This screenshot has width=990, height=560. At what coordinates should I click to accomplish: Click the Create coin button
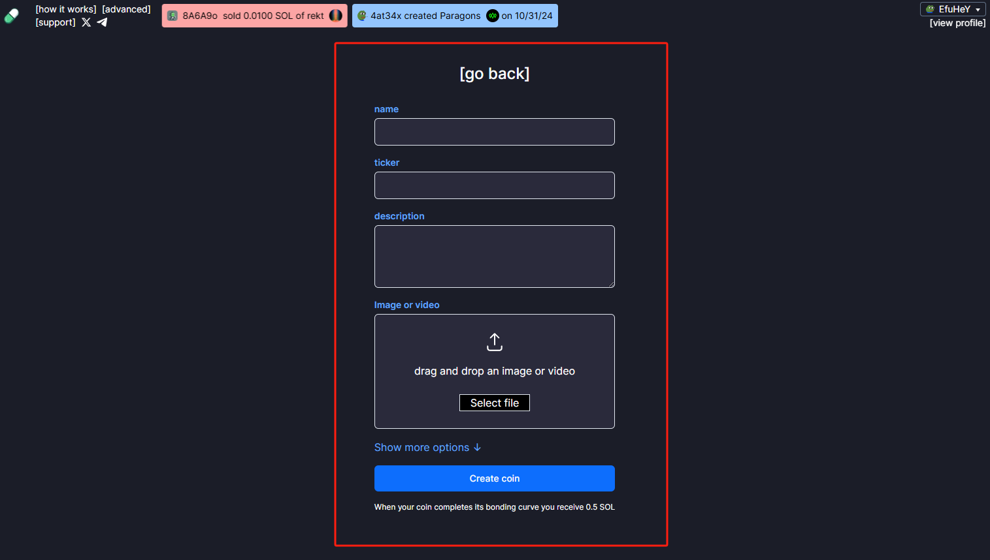point(495,478)
